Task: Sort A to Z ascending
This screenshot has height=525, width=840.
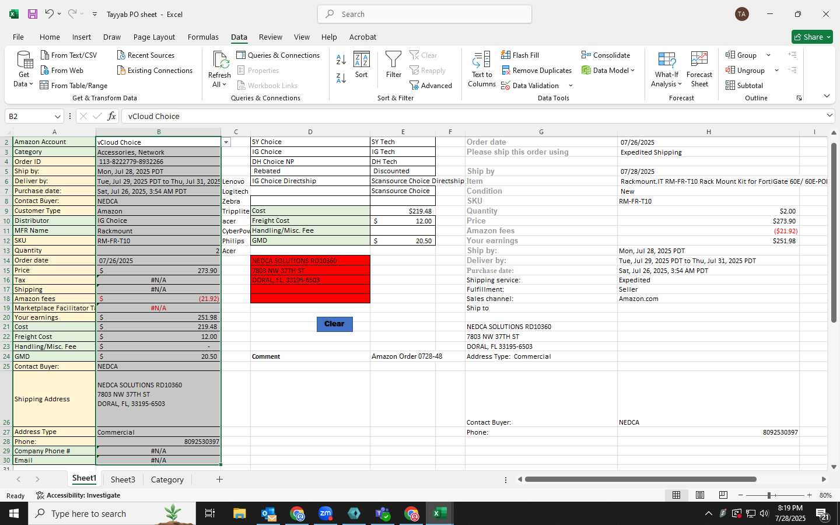Action: 341,59
